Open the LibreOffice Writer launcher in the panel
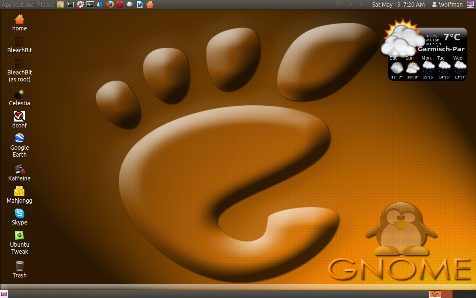This screenshot has width=476, height=298. click(140, 4)
